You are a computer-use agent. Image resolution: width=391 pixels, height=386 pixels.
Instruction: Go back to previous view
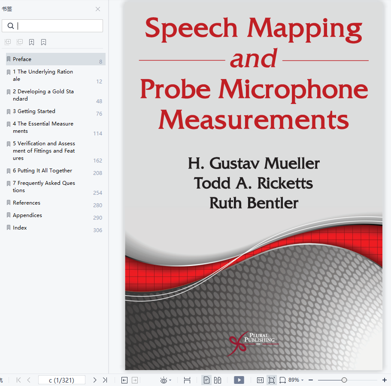tap(124, 380)
